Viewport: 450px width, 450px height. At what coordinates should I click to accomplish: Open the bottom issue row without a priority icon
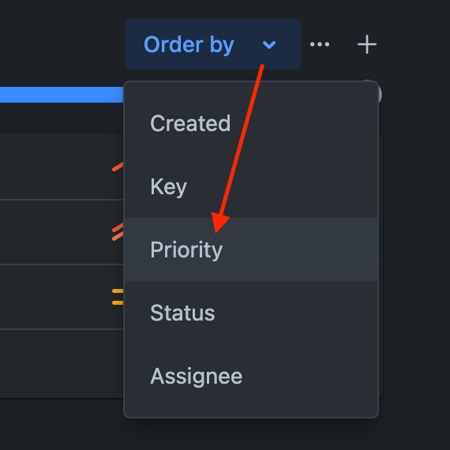pos(62,363)
